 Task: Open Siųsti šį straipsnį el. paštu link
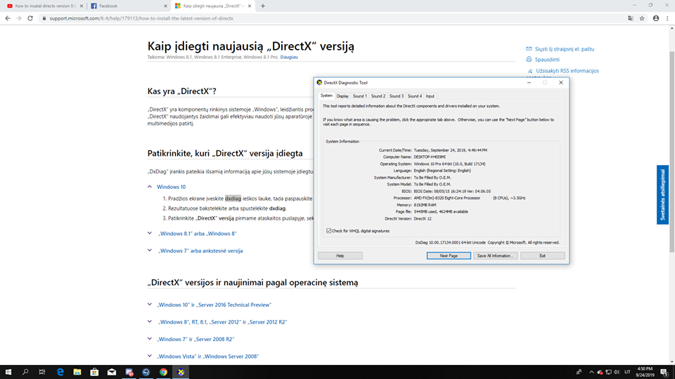(565, 49)
